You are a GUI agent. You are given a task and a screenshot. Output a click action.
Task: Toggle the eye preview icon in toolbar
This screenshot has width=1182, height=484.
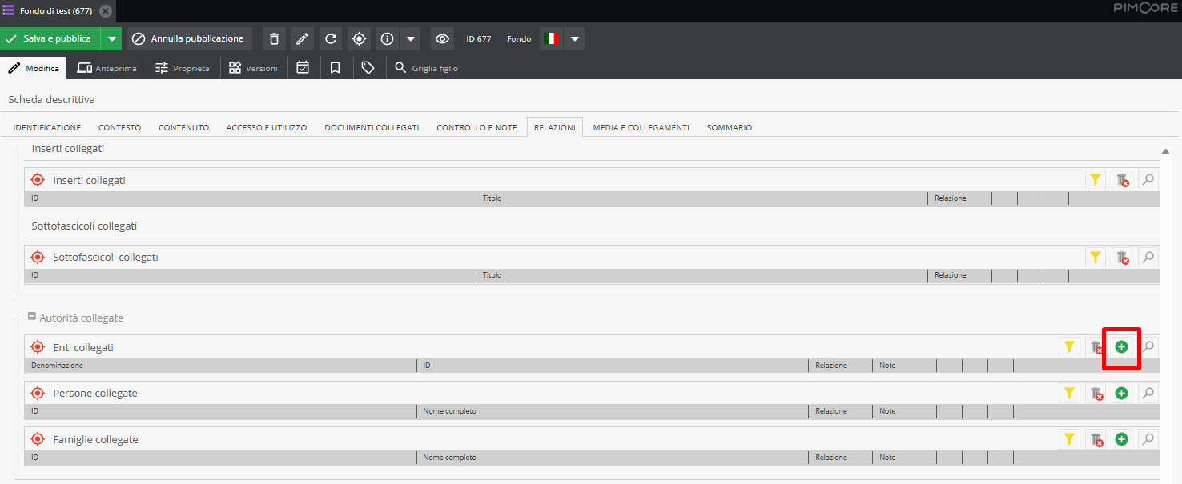442,38
